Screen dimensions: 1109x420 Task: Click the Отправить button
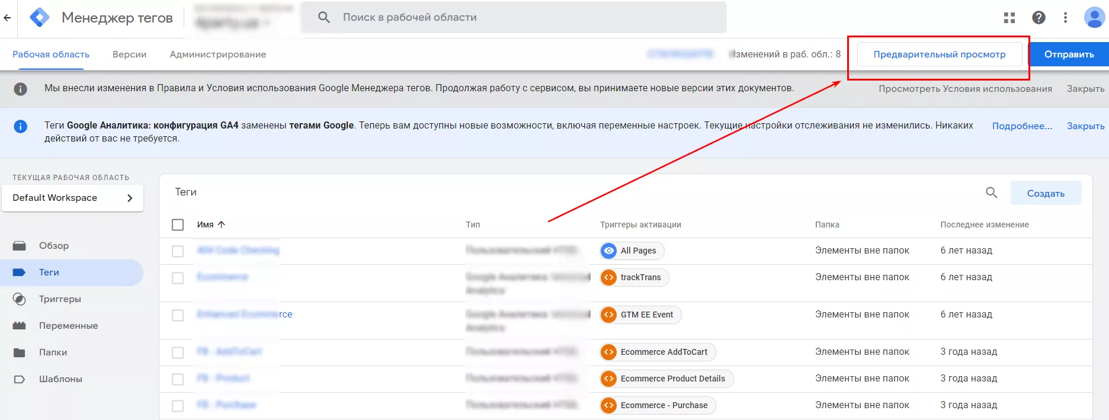point(1069,54)
